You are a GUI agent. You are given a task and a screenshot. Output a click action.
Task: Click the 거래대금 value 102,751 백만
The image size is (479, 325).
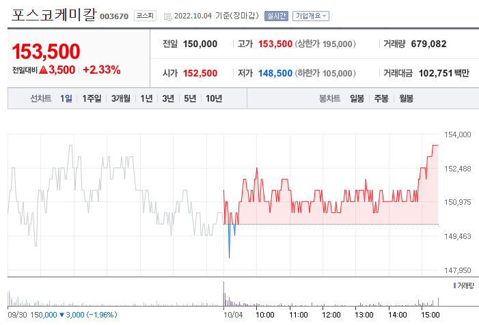443,73
